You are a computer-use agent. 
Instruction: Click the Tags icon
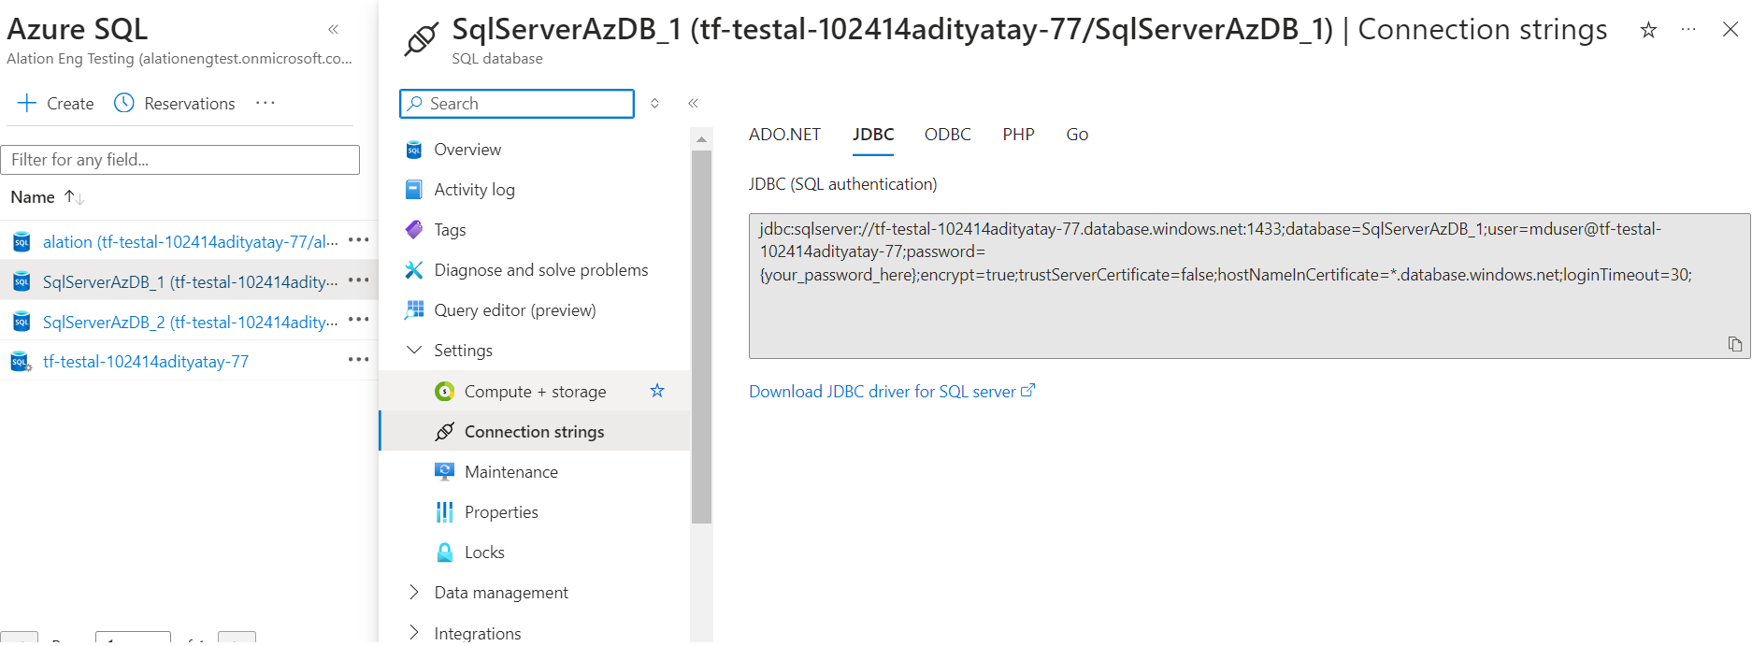(x=414, y=230)
